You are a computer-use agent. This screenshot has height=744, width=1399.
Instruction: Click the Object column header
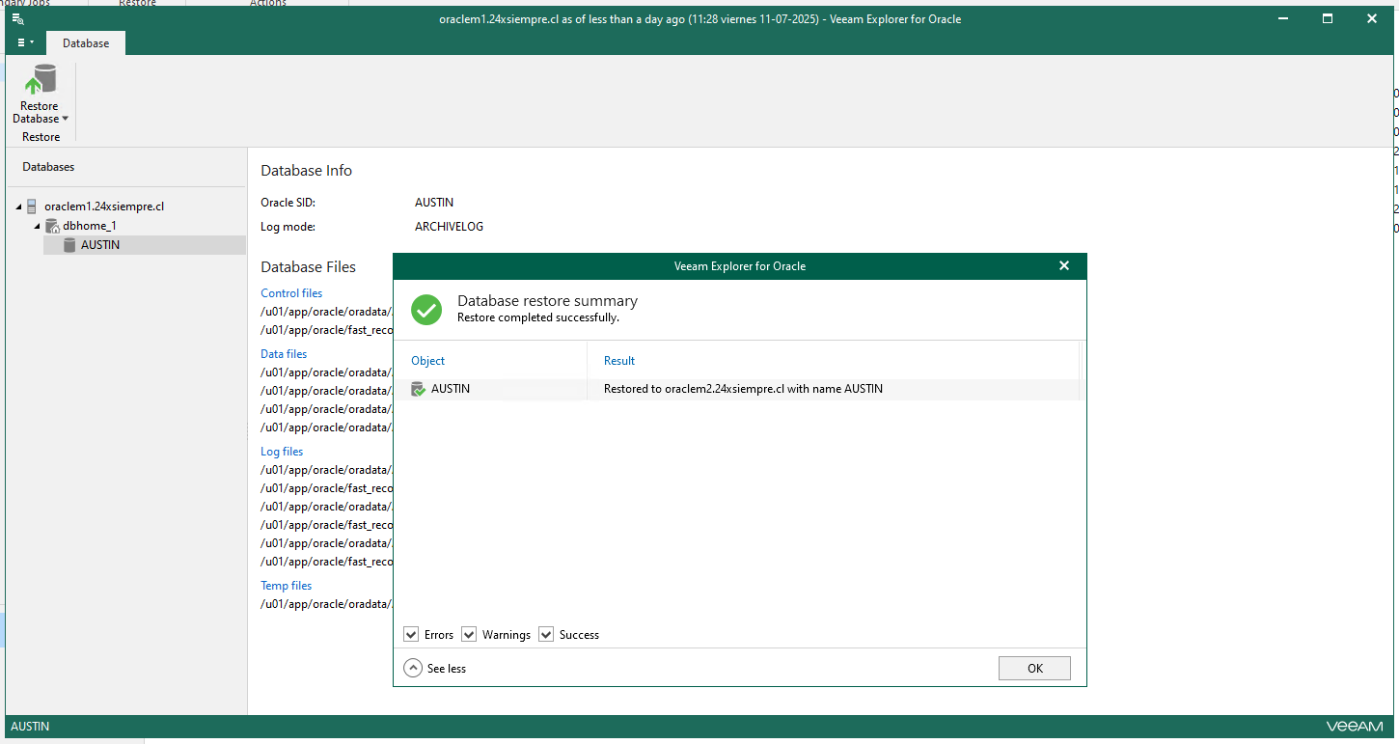[428, 361]
